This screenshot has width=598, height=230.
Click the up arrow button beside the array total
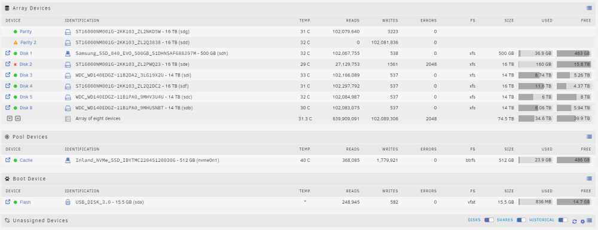pos(17,118)
